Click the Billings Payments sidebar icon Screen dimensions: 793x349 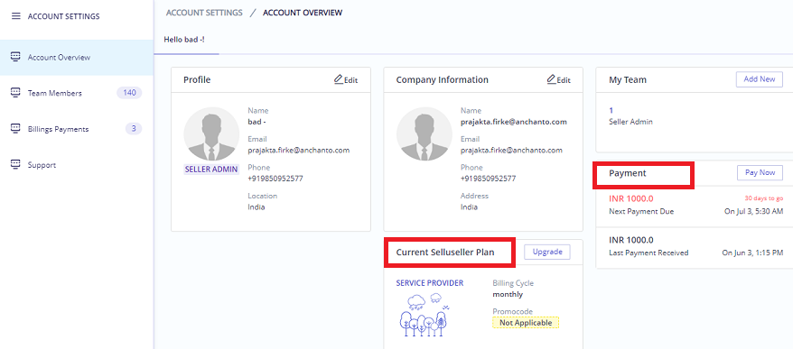[x=15, y=129]
